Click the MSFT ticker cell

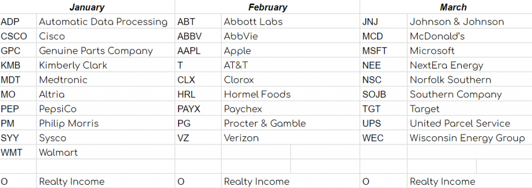(383, 51)
